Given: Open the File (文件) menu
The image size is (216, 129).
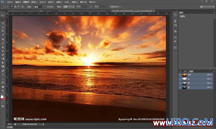Looking at the screenshot, I should click(x=10, y=2).
